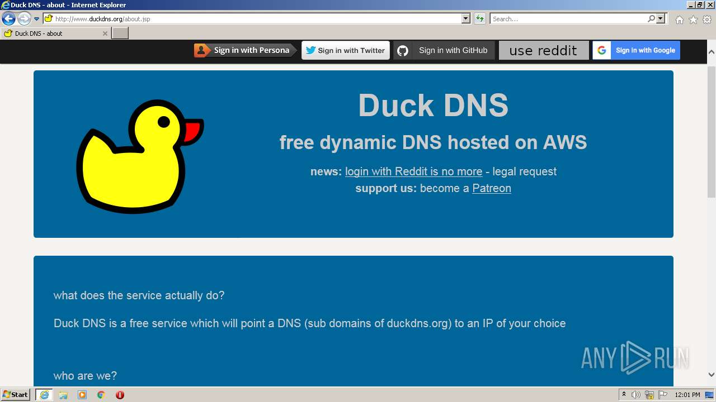Open the search provider dropdown arrow

pyautogui.click(x=661, y=18)
